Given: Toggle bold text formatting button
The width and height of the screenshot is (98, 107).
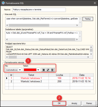Looking at the screenshot, I should [44, 70].
